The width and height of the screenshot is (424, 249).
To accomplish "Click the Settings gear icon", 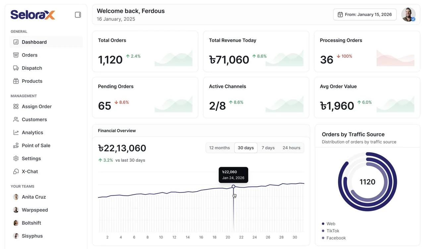I will (x=16, y=158).
